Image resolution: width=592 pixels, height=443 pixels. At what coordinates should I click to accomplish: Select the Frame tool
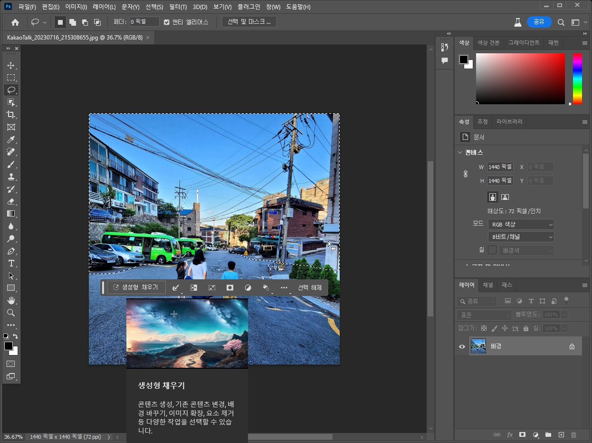pyautogui.click(x=11, y=127)
